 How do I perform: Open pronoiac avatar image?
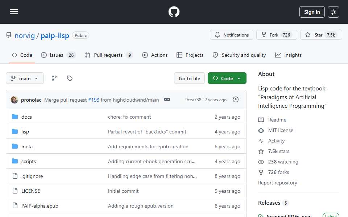[x=14, y=100]
